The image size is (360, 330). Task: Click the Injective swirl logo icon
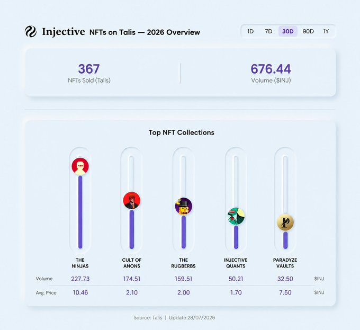pos(31,31)
